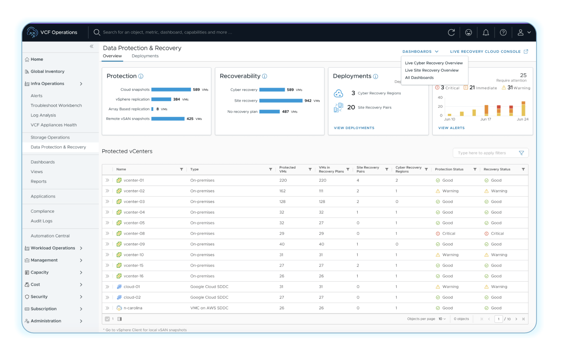The image size is (562, 353).
Task: Click the page number field
Action: [x=498, y=319]
